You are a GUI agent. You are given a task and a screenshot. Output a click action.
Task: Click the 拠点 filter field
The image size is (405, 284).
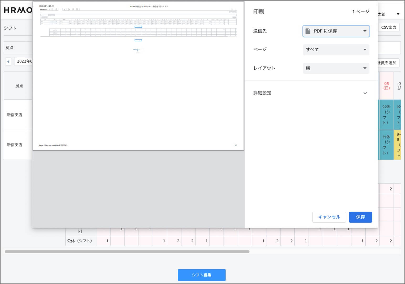click(18, 48)
